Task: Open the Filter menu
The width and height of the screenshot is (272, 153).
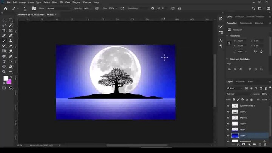Action: (x=55, y=2)
